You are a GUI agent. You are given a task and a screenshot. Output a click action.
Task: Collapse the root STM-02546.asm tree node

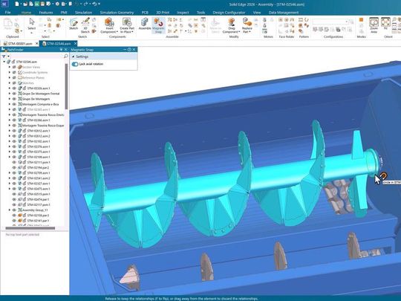click(4, 62)
